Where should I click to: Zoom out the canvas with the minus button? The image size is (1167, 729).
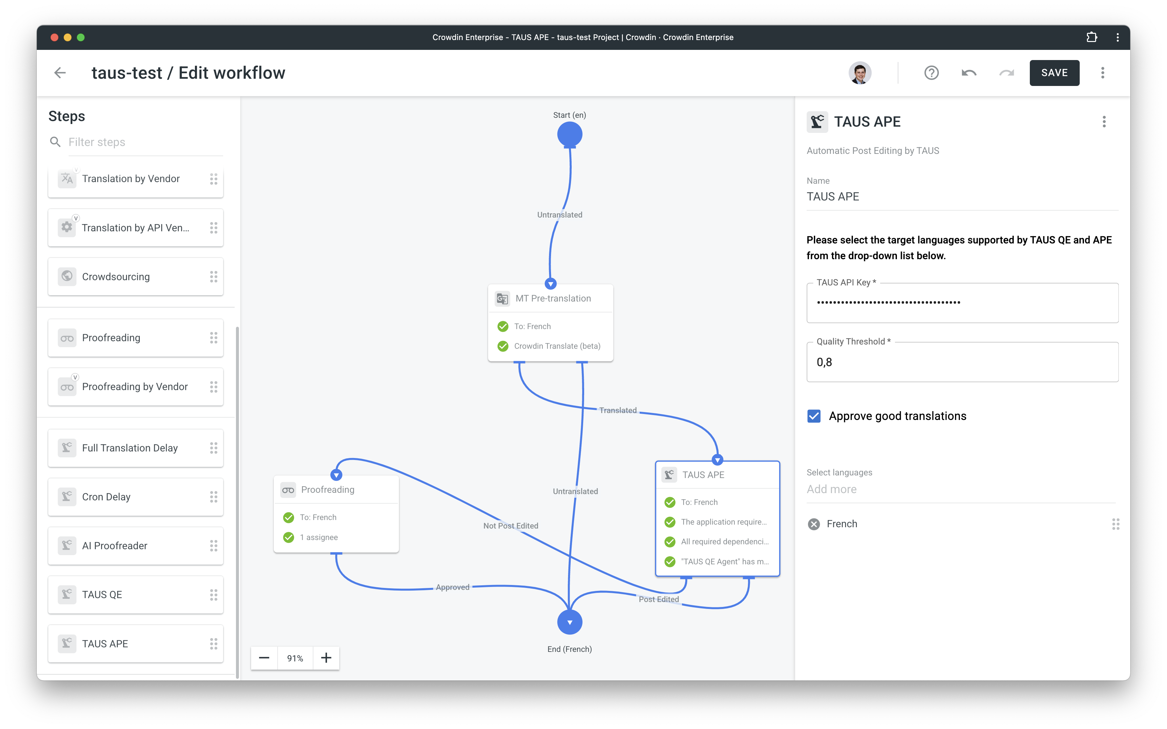pos(264,658)
